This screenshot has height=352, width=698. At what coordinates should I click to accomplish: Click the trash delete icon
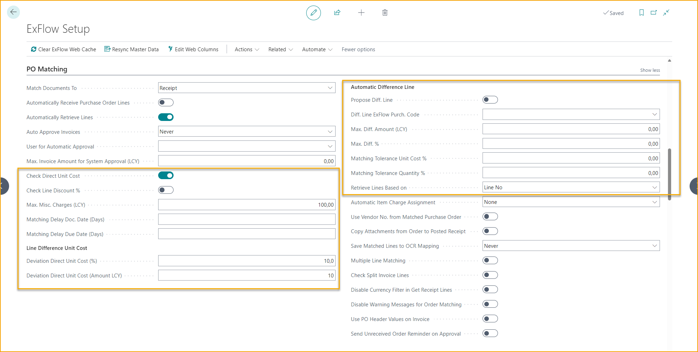click(x=385, y=13)
